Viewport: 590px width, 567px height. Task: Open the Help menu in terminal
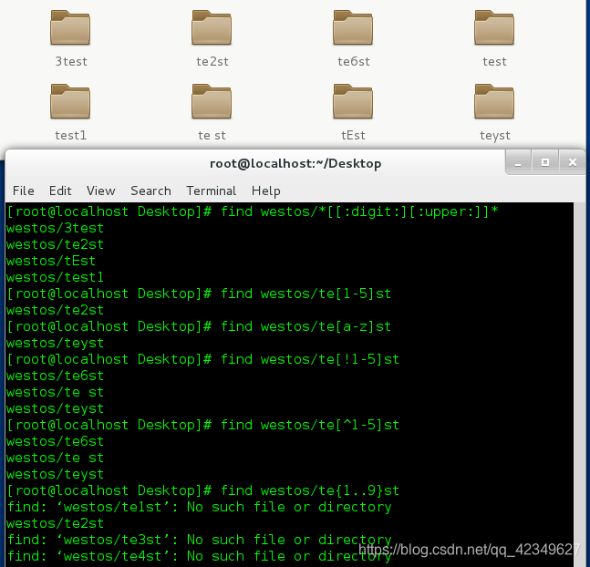(265, 191)
